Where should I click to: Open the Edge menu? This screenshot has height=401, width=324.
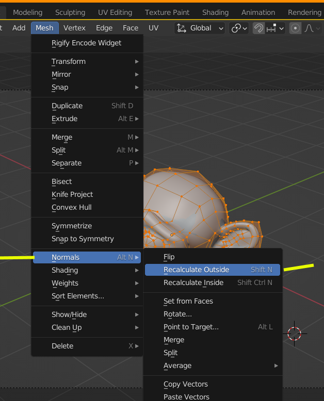click(x=104, y=28)
